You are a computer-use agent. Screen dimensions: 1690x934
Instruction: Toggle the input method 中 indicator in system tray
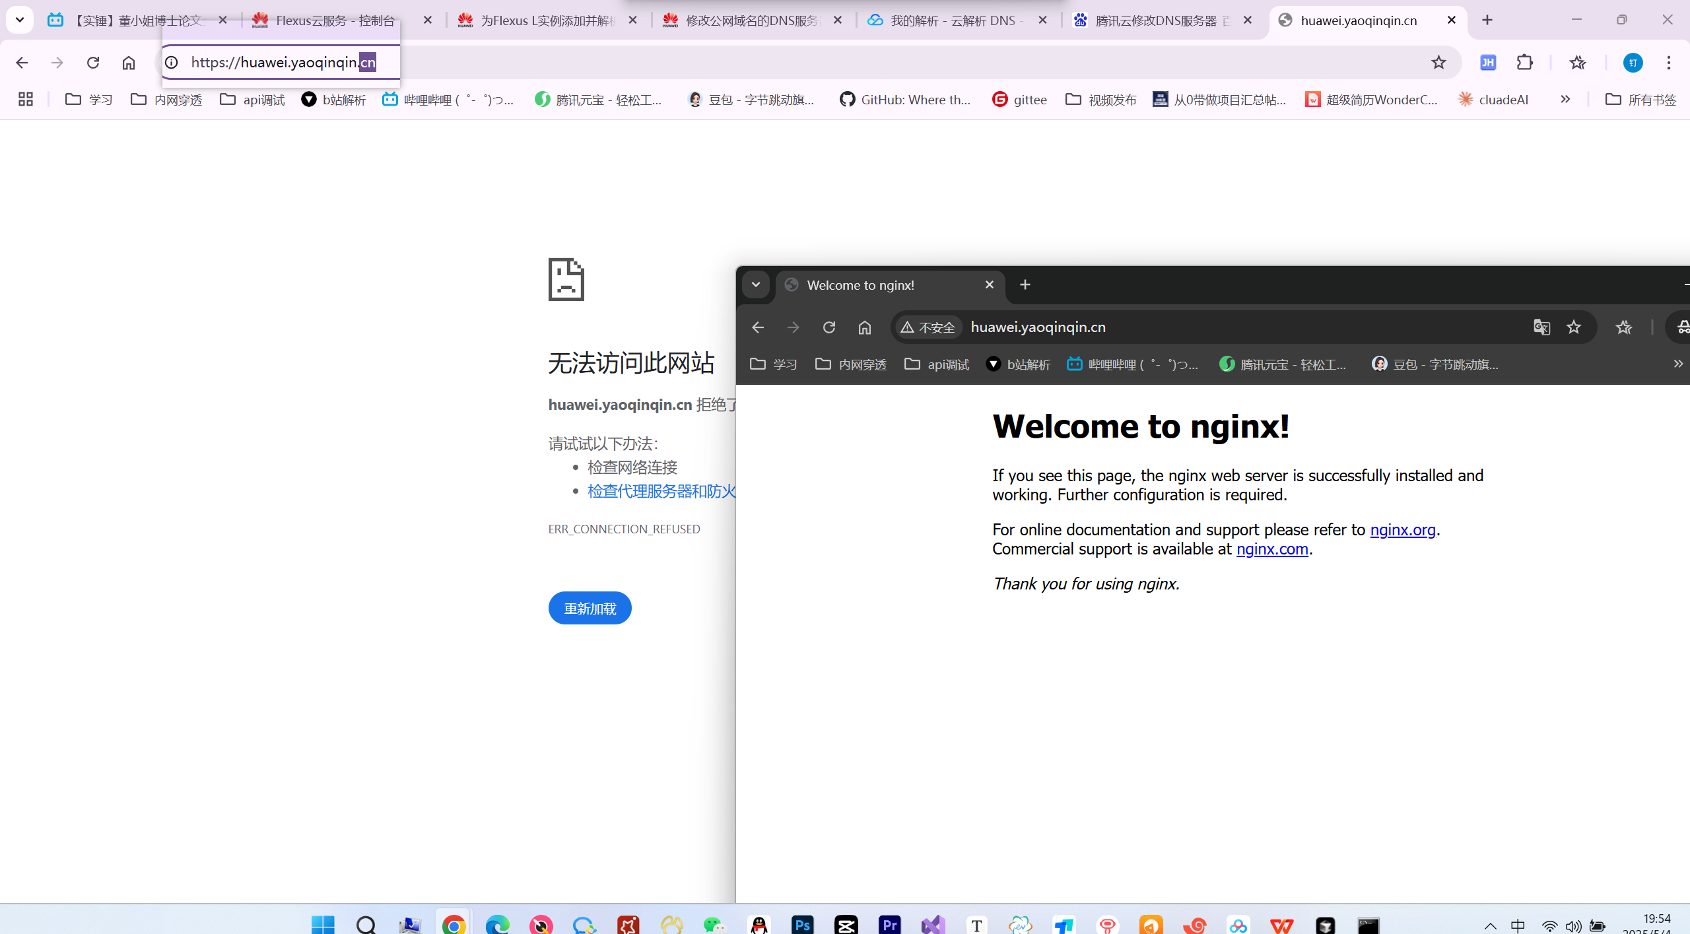[1518, 925]
